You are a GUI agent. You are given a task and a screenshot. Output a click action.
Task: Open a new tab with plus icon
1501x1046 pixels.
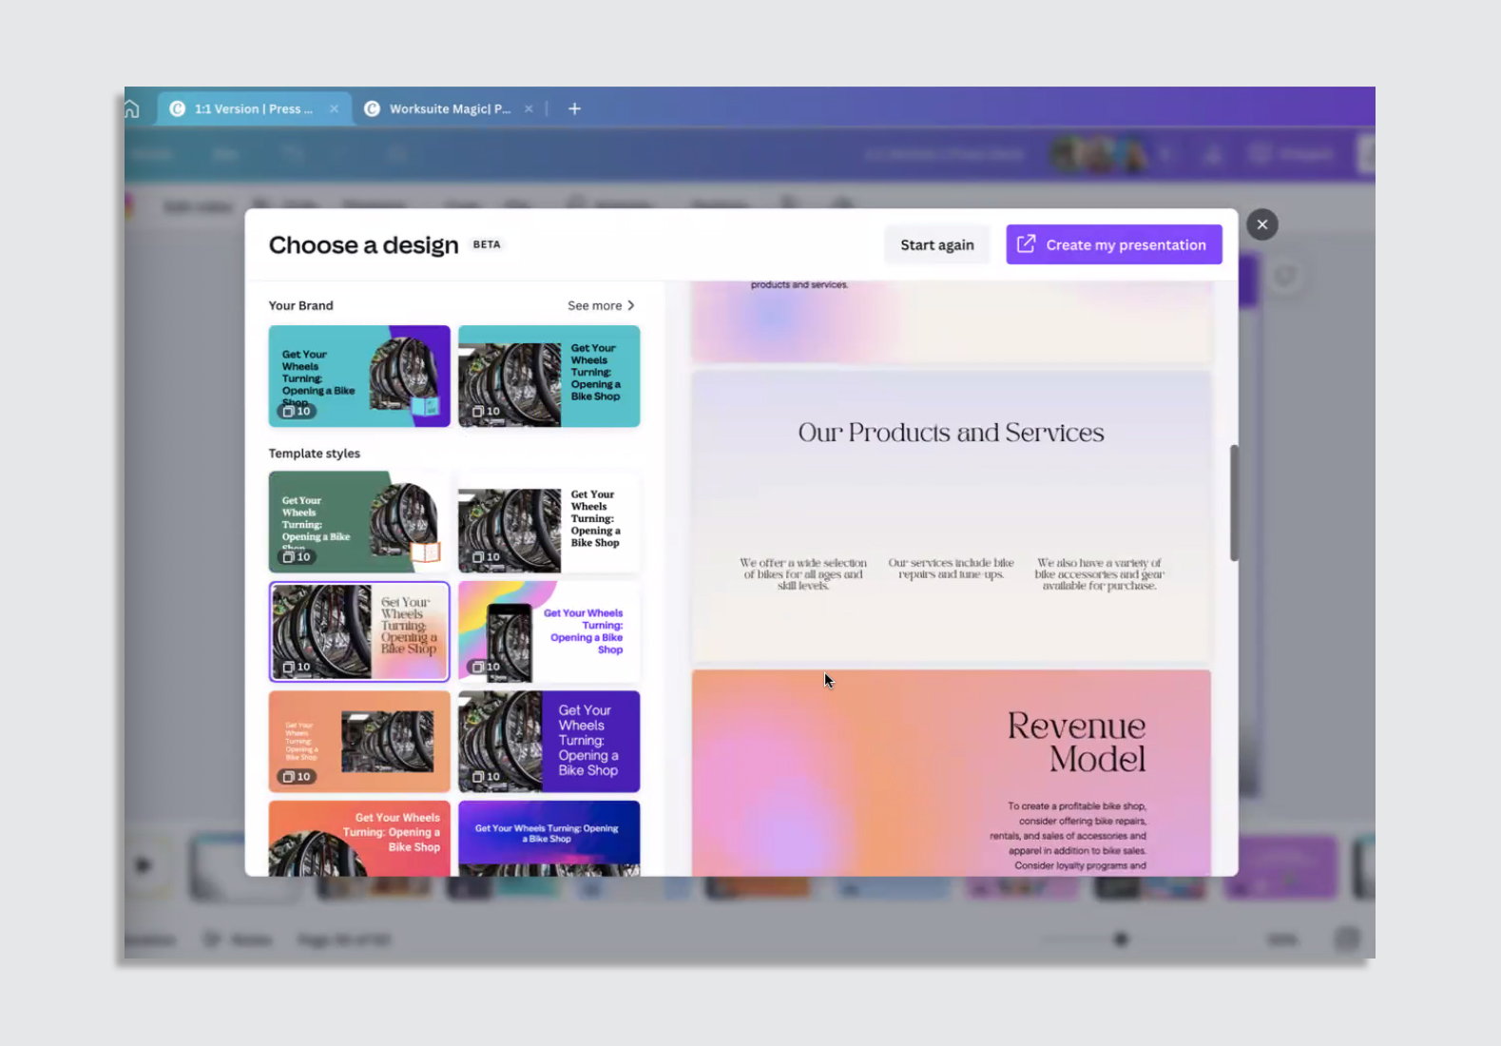[574, 109]
